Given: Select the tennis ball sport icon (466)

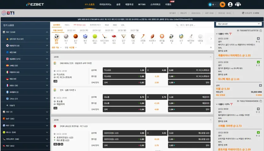Looking at the screenshot, I should (x=95, y=37).
